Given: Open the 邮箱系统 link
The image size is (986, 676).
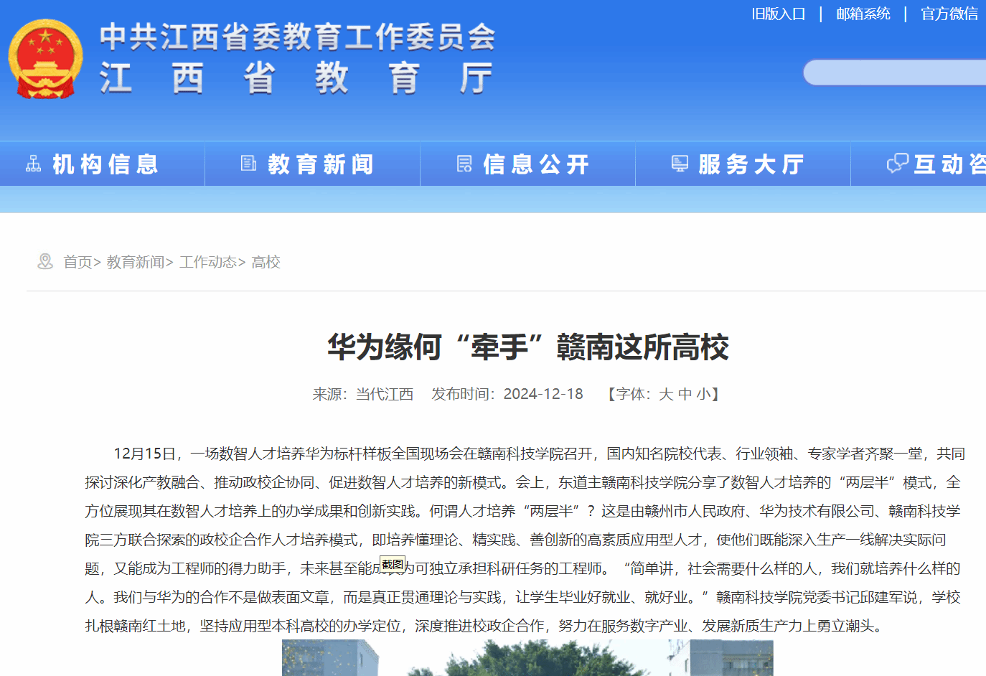Looking at the screenshot, I should 863,14.
